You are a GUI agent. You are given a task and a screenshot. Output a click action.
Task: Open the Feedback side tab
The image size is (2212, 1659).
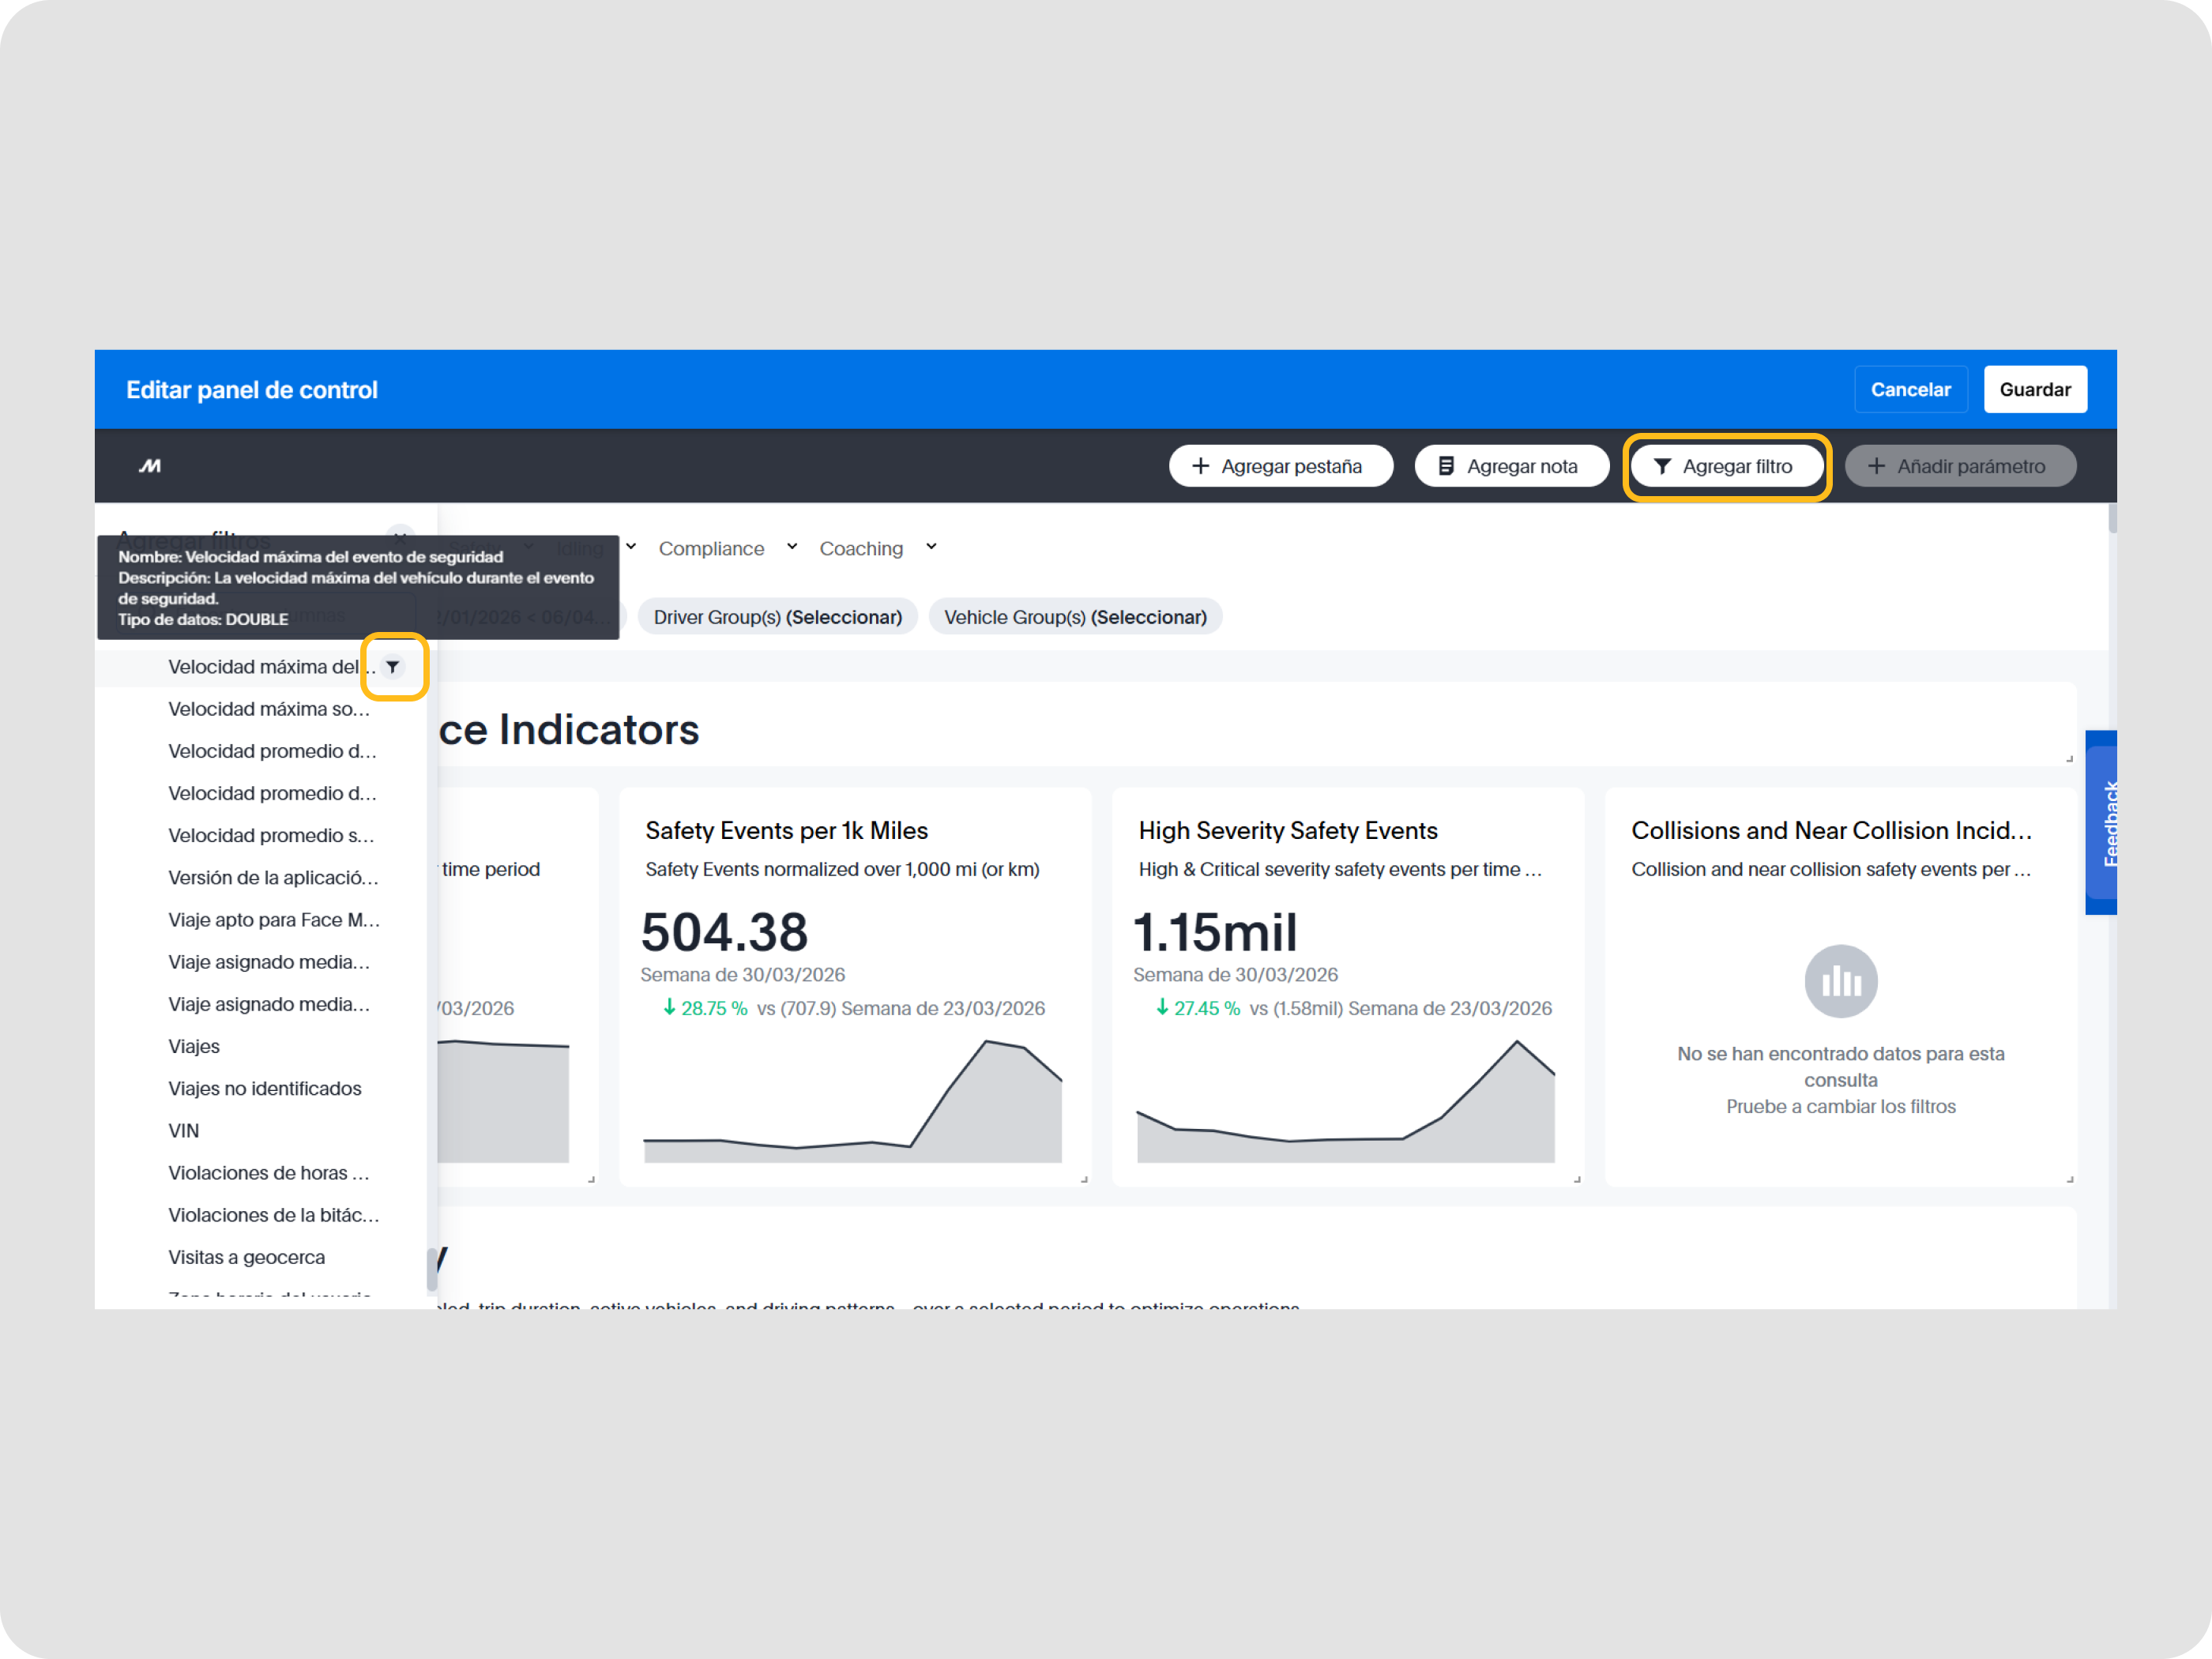2101,822
